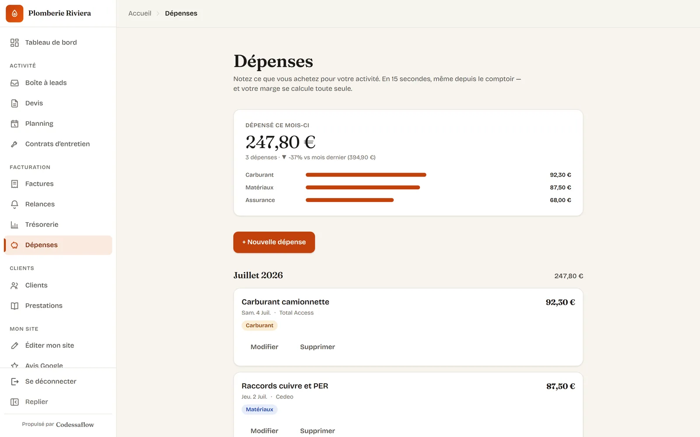Click the Dépensé ce mois-ci label
Screen dimensions: 700x437
pos(277,125)
